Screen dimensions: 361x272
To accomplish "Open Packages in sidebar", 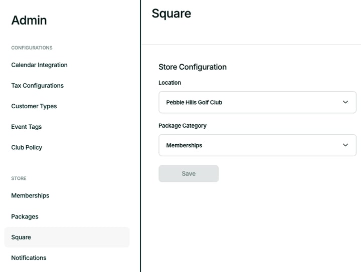I will [25, 216].
